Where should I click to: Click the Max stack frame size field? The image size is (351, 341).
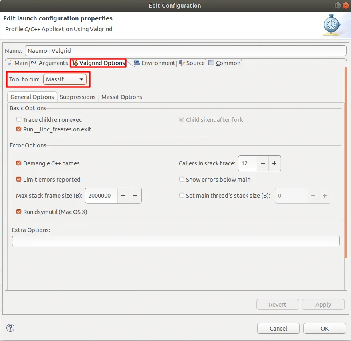101,196
